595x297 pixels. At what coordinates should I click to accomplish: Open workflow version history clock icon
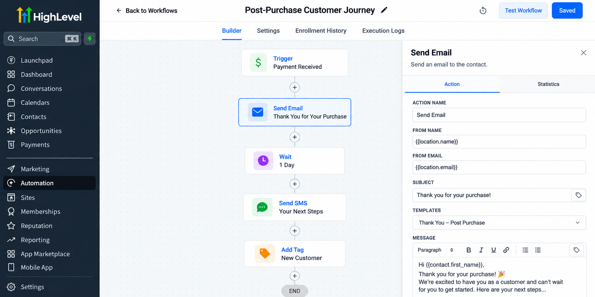click(x=483, y=11)
